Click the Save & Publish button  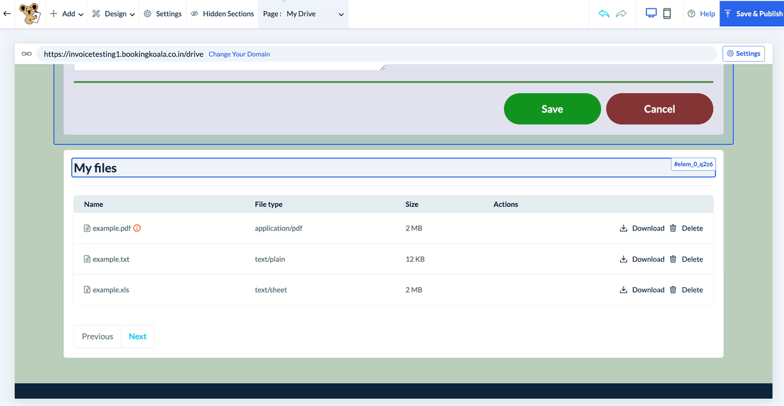752,13
